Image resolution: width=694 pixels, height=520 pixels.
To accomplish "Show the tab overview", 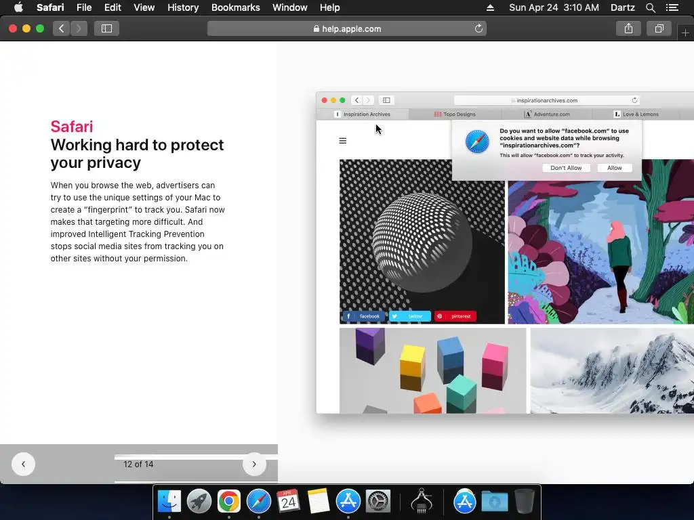I will (659, 28).
